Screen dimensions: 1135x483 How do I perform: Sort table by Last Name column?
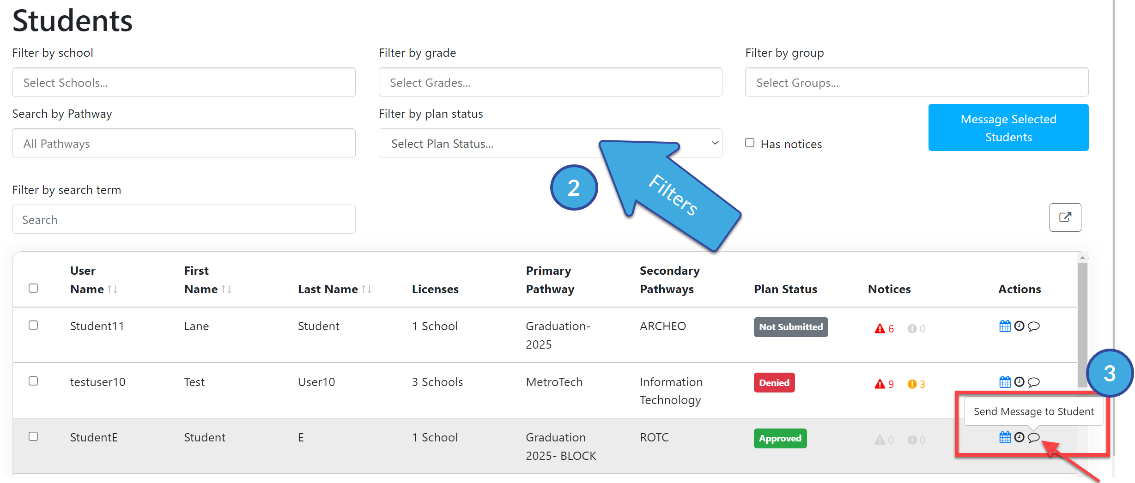(x=334, y=290)
